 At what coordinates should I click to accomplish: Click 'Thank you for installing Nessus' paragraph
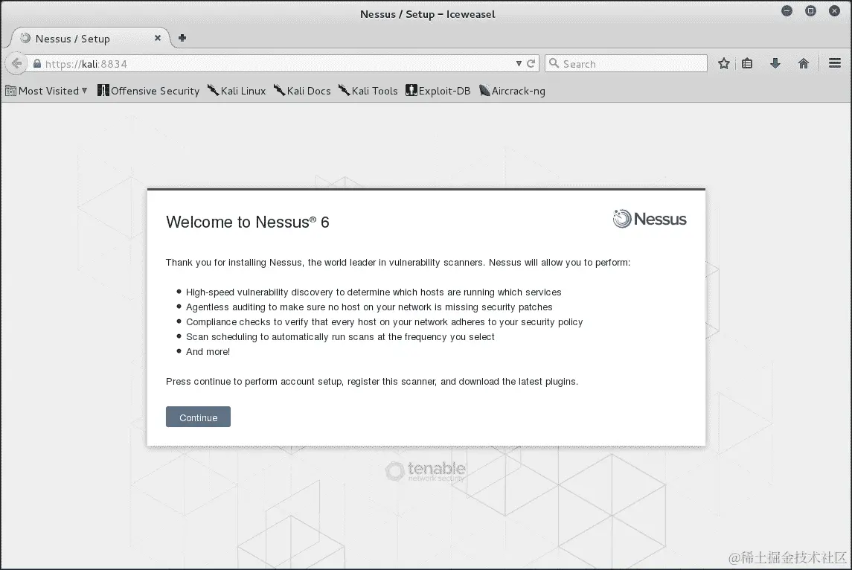tap(398, 263)
